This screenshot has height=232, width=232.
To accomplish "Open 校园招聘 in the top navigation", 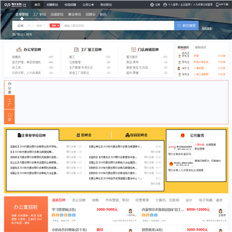I will (70, 5).
